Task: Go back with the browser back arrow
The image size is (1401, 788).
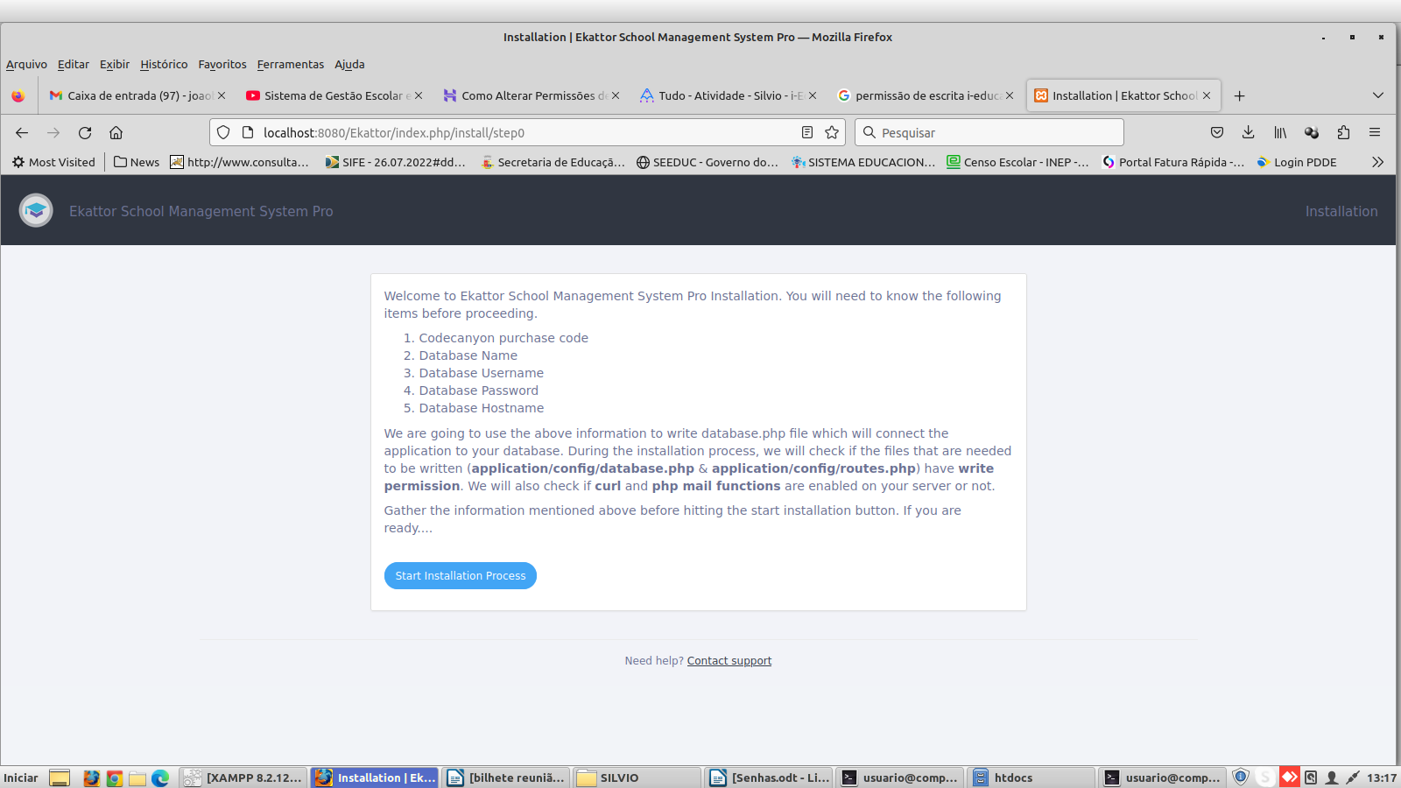Action: [22, 132]
